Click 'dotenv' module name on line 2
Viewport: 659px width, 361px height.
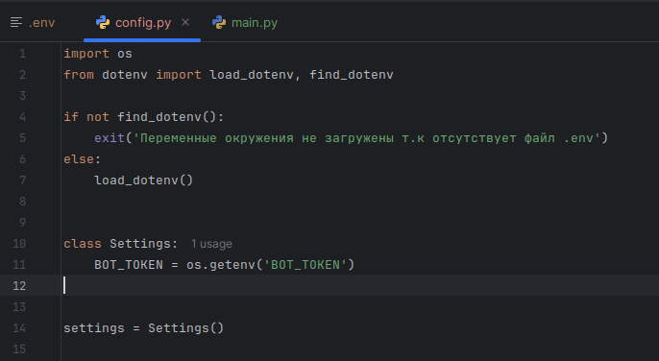pos(125,75)
